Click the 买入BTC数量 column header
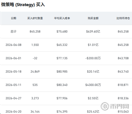 (35, 18)
